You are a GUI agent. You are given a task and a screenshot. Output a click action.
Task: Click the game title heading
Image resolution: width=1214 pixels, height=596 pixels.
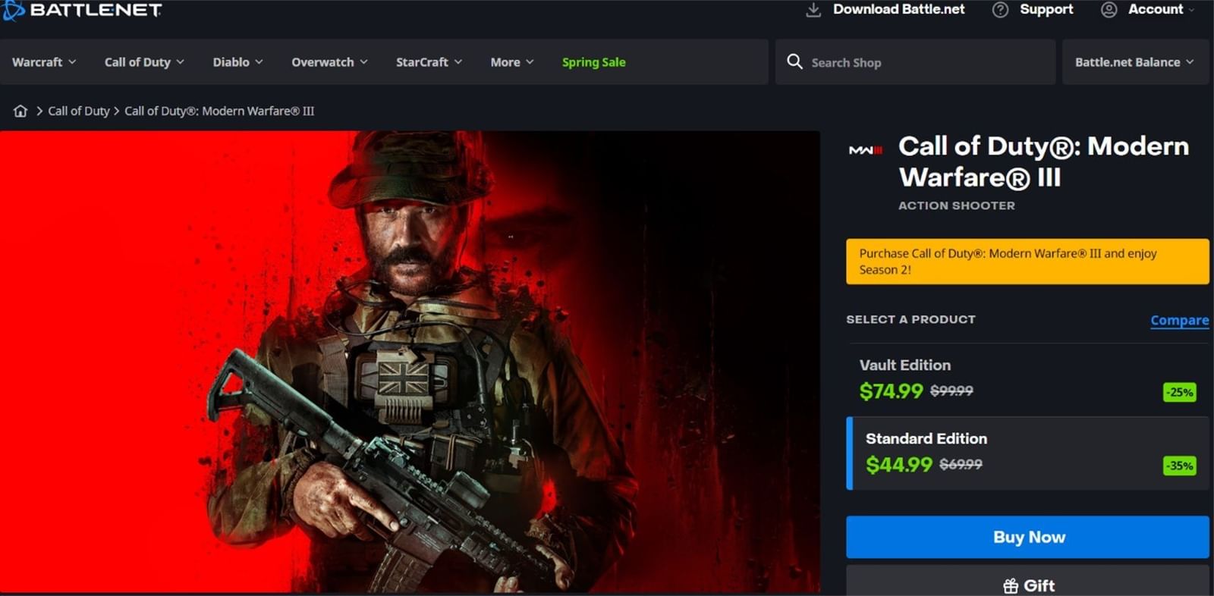(x=1044, y=162)
